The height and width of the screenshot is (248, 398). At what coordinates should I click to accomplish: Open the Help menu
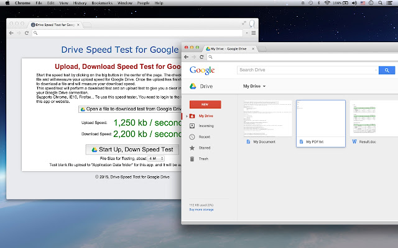[159, 3]
